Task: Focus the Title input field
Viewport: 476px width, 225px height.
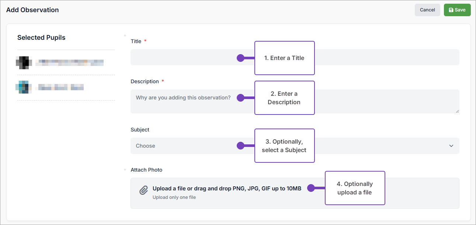Action: pos(184,57)
